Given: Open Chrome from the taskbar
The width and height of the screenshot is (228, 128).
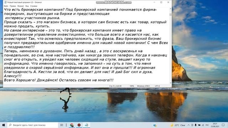Looking at the screenshot, I should pyautogui.click(x=72, y=125).
